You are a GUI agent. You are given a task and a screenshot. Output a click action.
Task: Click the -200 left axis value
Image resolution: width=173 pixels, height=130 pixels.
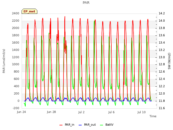(x=16, y=108)
